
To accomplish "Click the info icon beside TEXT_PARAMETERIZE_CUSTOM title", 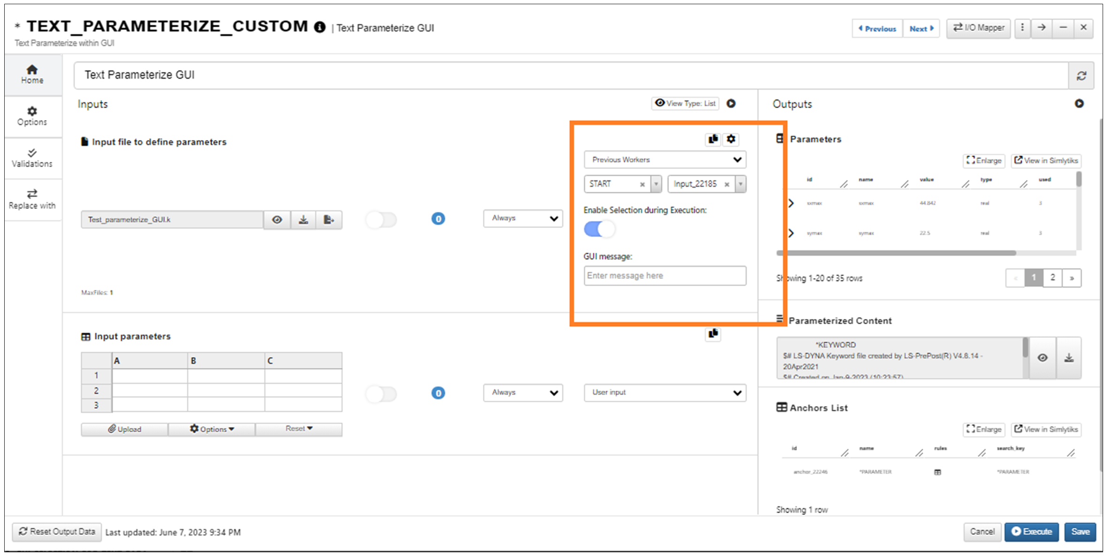I will point(320,27).
